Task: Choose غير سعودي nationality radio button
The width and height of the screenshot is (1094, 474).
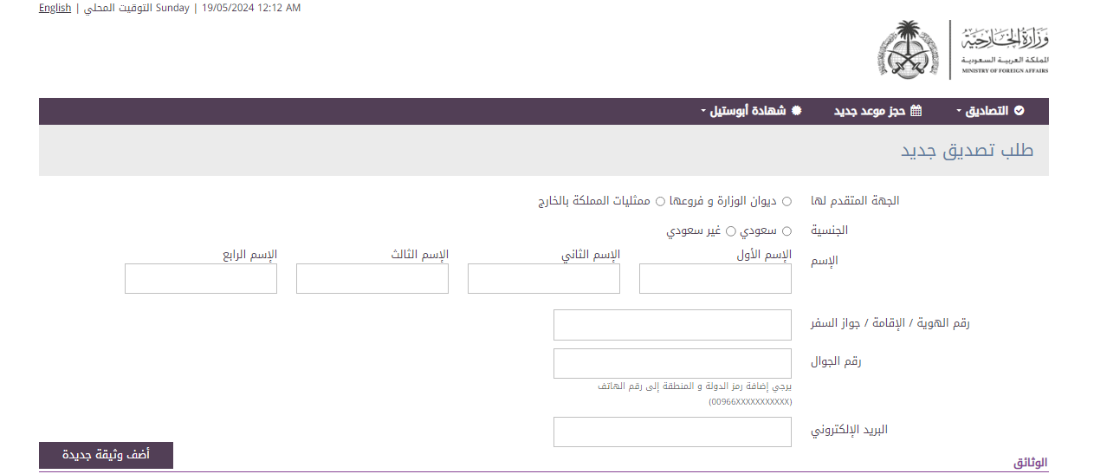Action: tap(731, 231)
